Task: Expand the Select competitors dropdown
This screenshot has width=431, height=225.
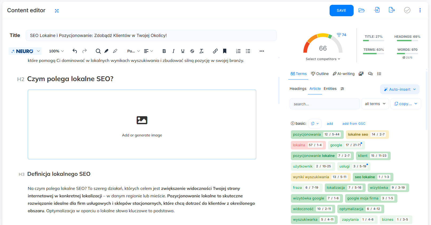Action: coord(323,59)
